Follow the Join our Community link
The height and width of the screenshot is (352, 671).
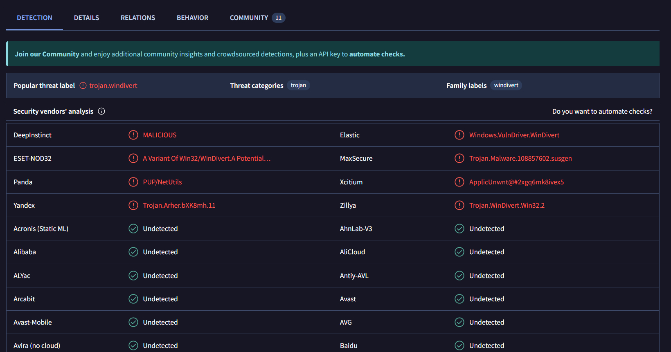pyautogui.click(x=47, y=54)
